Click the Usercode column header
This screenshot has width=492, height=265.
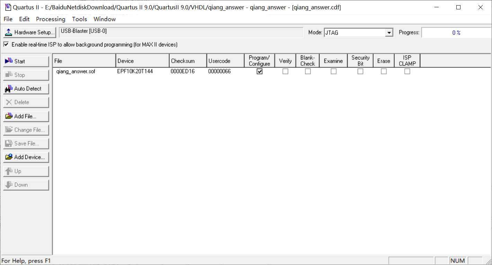tap(225, 61)
